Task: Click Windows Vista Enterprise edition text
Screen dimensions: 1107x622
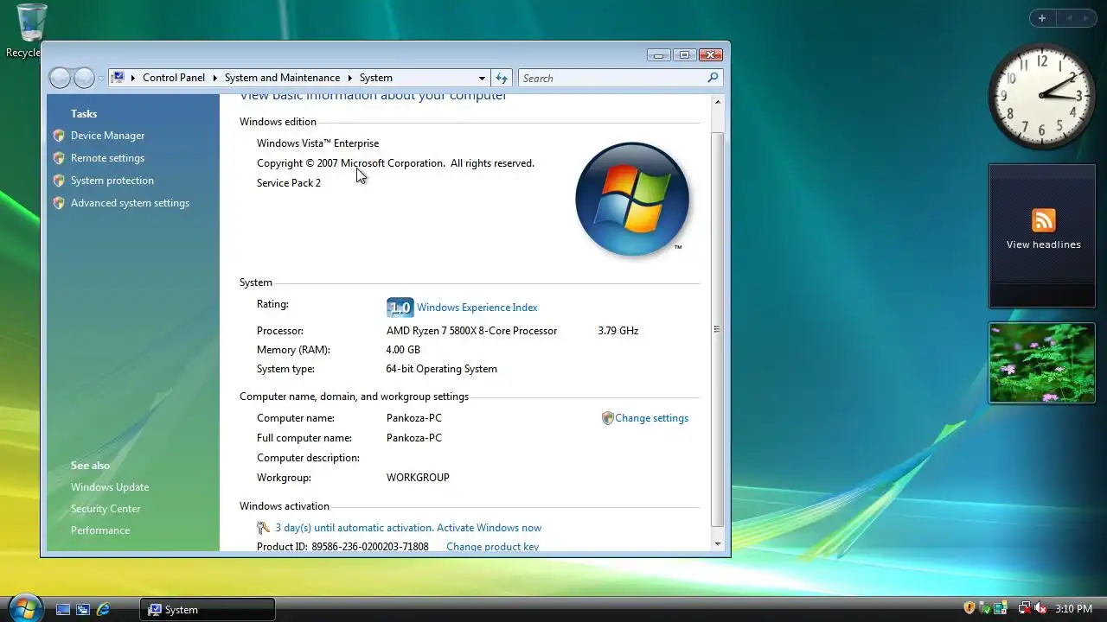Action: 317,143
